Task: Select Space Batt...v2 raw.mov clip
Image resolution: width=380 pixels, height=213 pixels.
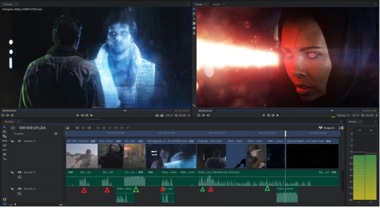Action: [x=312, y=154]
